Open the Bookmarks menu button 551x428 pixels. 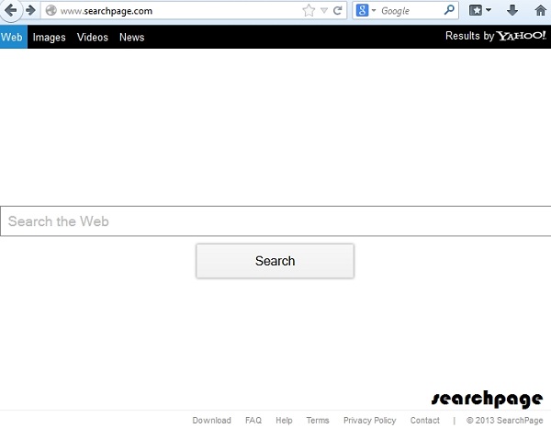[479, 11]
